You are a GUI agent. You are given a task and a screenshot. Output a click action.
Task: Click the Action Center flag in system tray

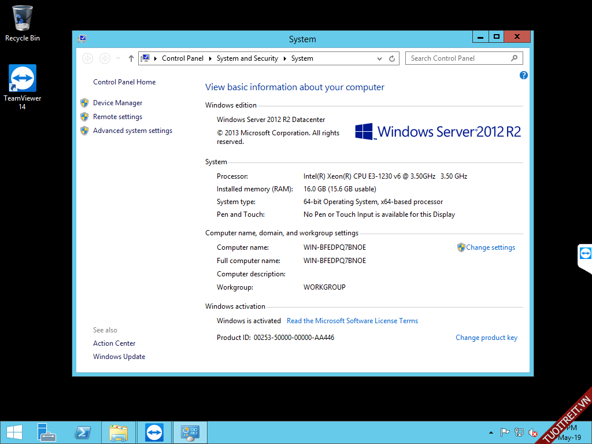pyautogui.click(x=504, y=432)
